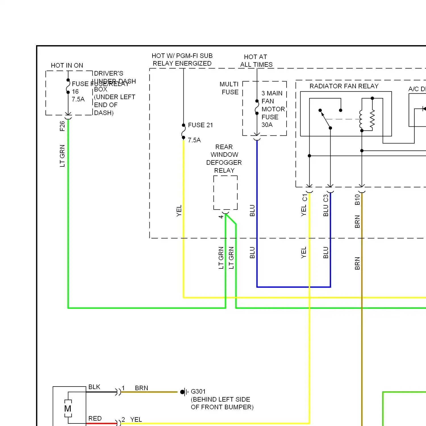Select the Fuse 16 fuse symbol
The height and width of the screenshot is (426, 426).
click(68, 86)
